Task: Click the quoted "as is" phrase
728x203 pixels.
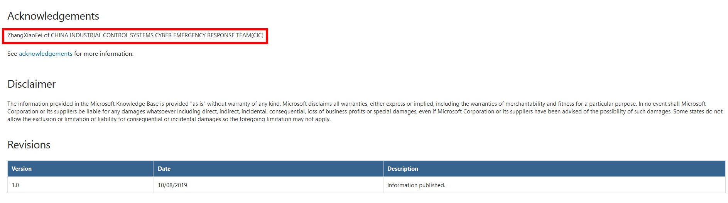Action: point(198,104)
